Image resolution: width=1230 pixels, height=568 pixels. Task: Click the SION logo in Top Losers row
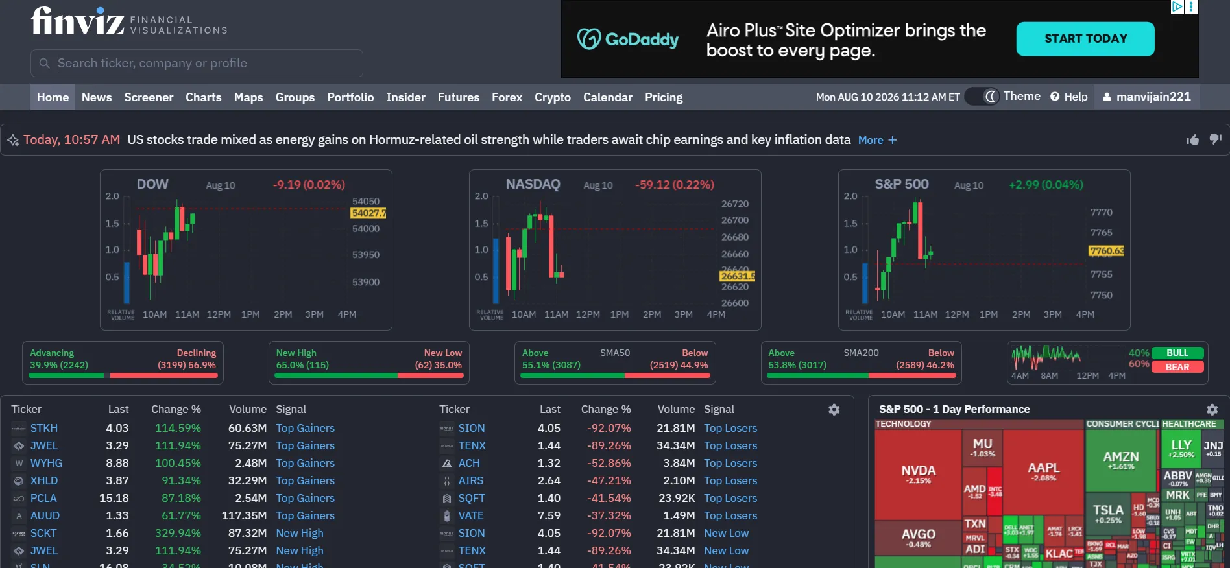447,429
